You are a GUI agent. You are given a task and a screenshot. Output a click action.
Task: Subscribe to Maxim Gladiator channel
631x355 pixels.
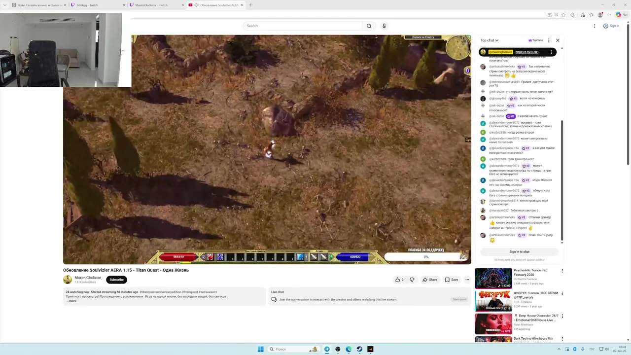(116, 280)
